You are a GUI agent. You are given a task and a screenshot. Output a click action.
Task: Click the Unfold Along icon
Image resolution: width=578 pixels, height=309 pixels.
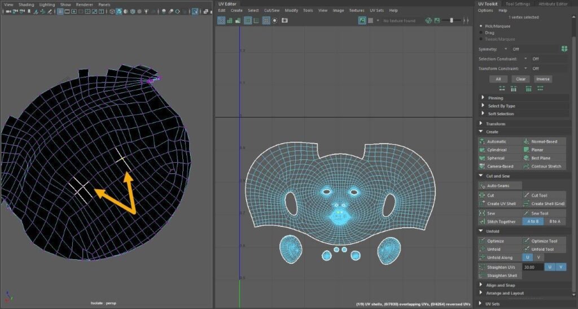(482, 258)
